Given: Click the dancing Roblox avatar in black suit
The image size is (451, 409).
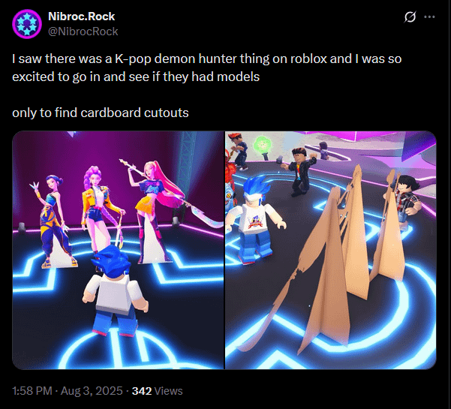Looking at the screenshot, I should coord(299,171).
